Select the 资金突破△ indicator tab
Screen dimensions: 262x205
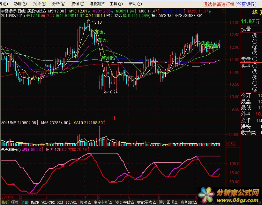click(124, 202)
